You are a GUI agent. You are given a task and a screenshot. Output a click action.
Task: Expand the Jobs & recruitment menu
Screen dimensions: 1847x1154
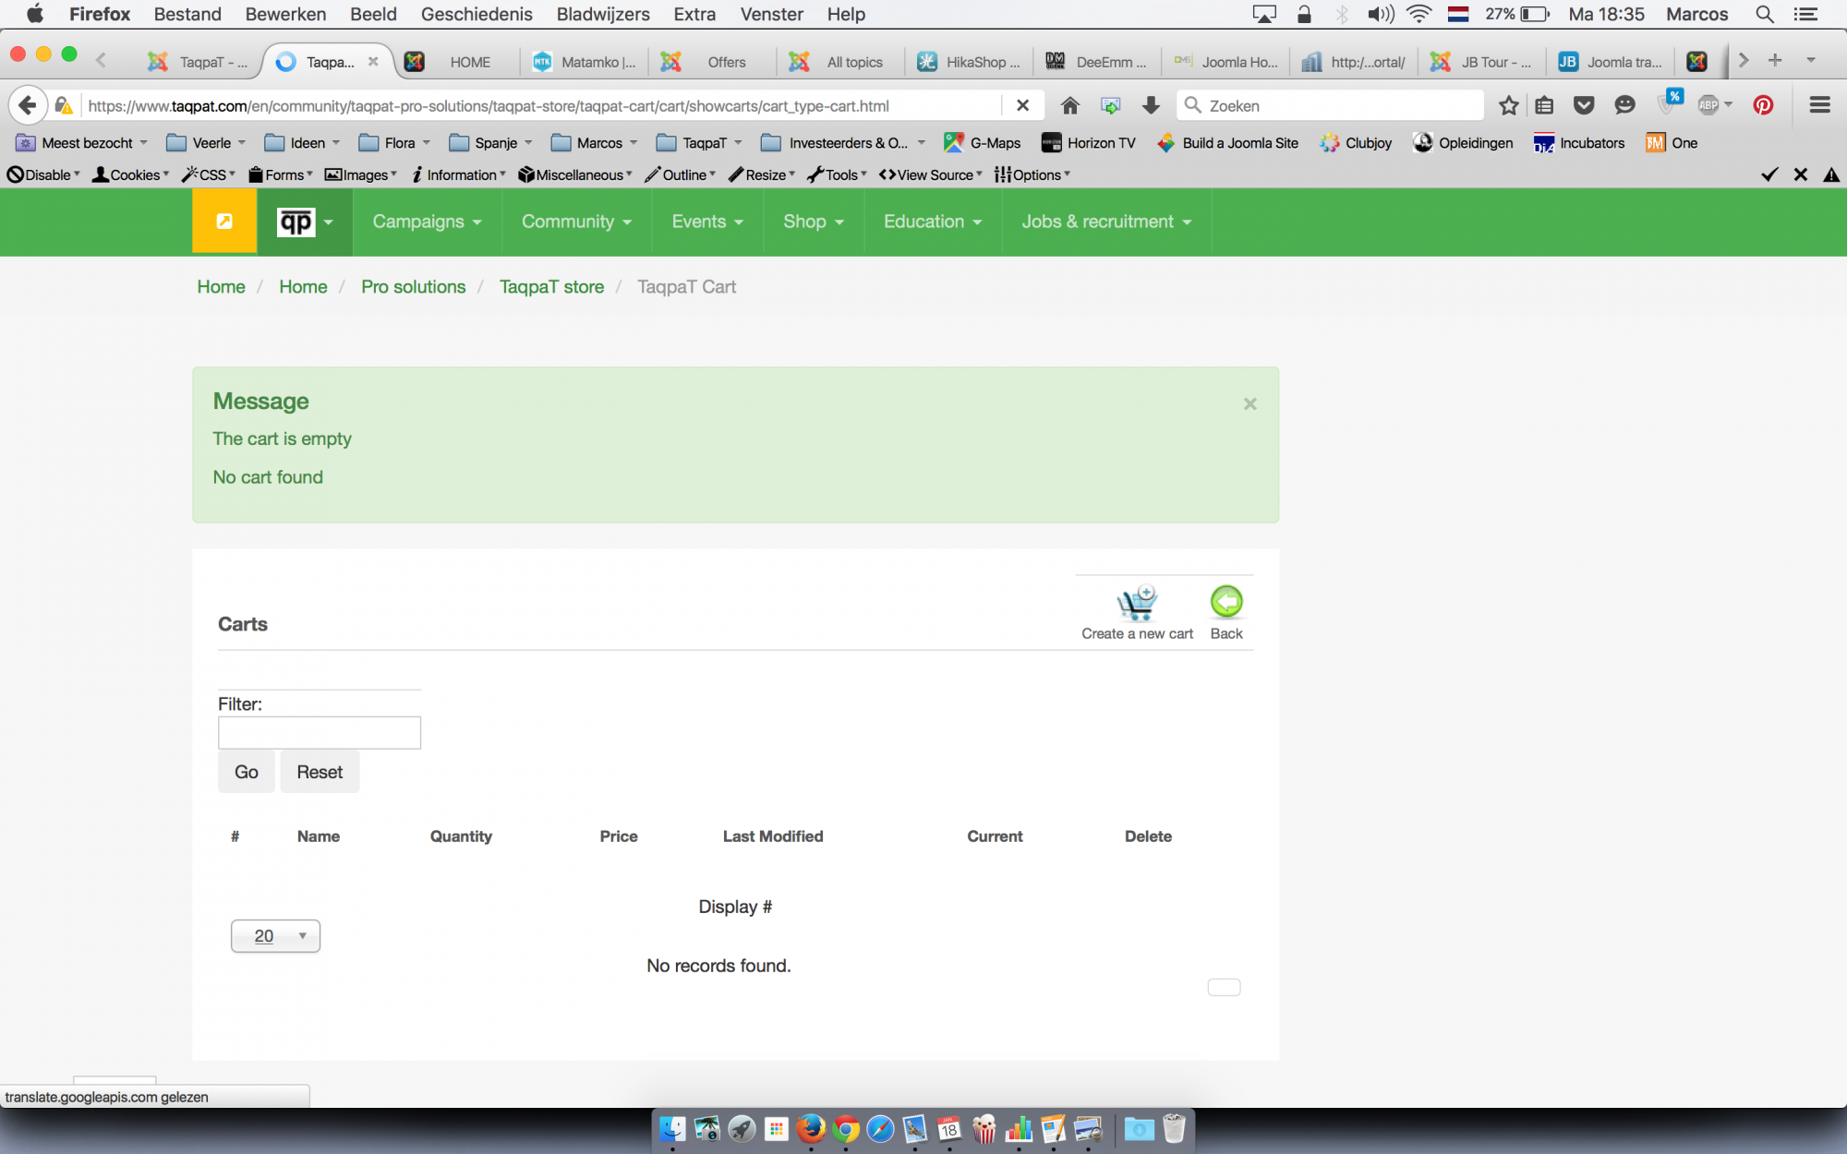[x=1106, y=222]
